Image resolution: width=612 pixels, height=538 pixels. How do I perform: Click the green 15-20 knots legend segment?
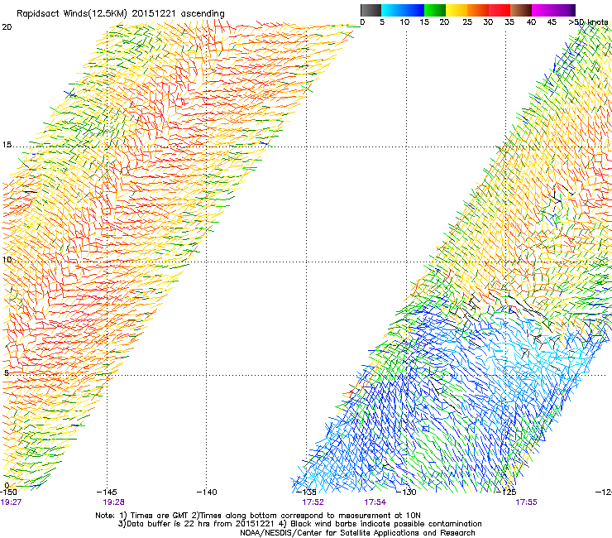435,10
